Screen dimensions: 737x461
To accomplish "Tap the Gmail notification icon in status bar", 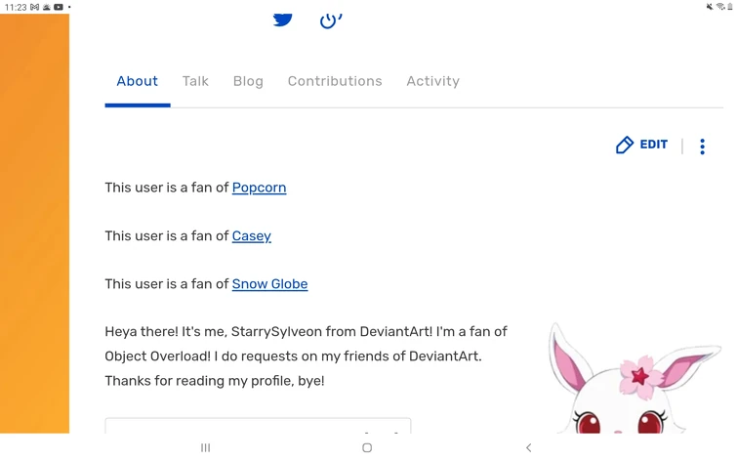I will click(34, 7).
